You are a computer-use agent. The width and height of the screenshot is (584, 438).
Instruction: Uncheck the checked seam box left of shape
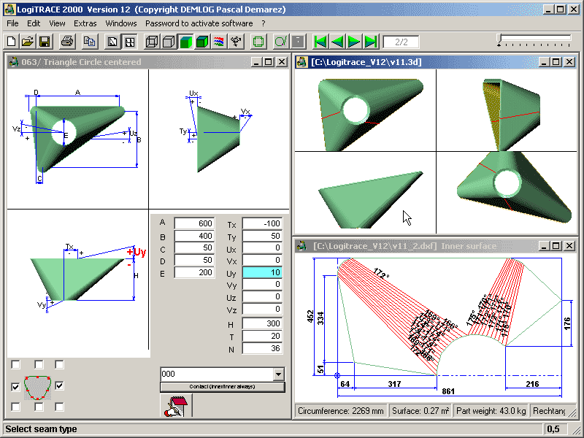(x=15, y=387)
